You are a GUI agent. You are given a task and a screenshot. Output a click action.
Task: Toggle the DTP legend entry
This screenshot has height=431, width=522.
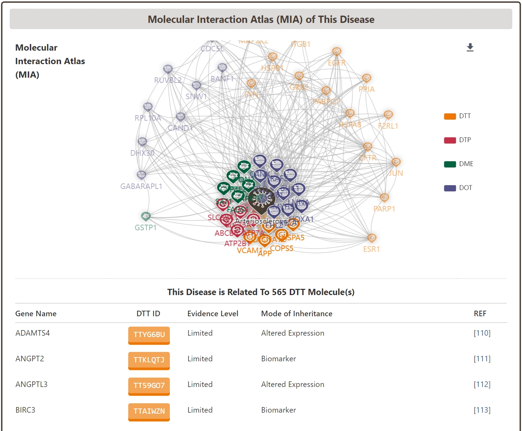pyautogui.click(x=450, y=140)
